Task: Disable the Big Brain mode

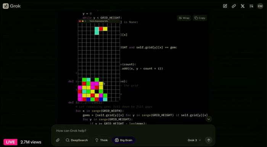Action: pyautogui.click(x=124, y=140)
